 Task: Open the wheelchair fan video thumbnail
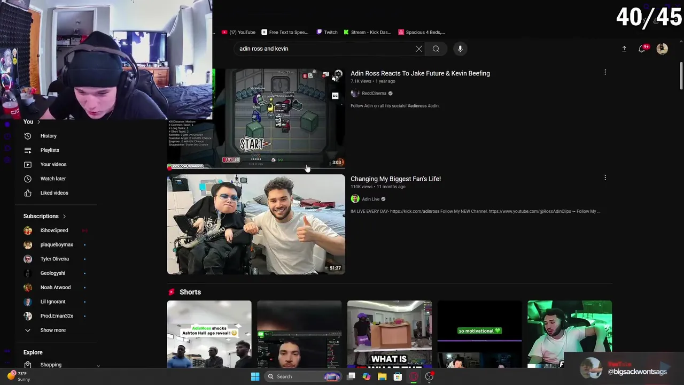point(256,225)
